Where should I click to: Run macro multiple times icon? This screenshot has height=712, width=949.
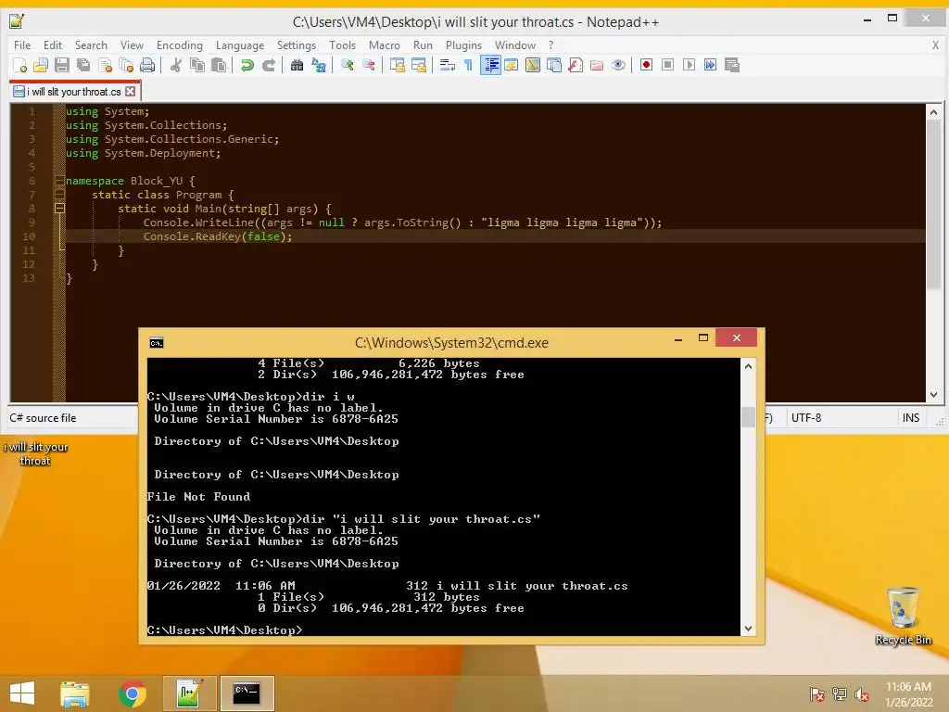pos(711,65)
